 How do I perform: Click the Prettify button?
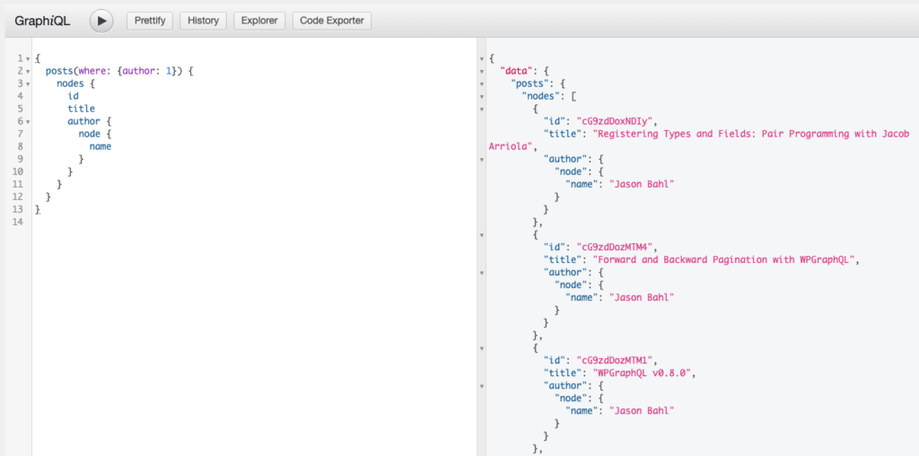[x=150, y=21]
